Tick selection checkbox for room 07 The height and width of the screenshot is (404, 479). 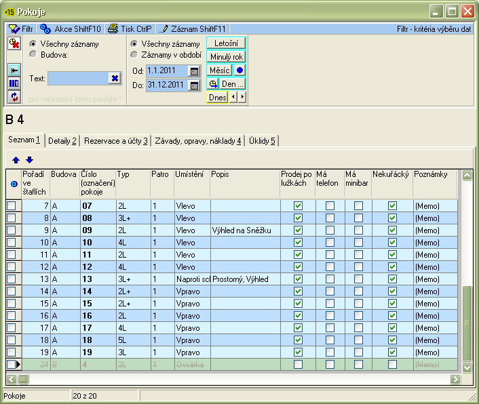coord(12,205)
